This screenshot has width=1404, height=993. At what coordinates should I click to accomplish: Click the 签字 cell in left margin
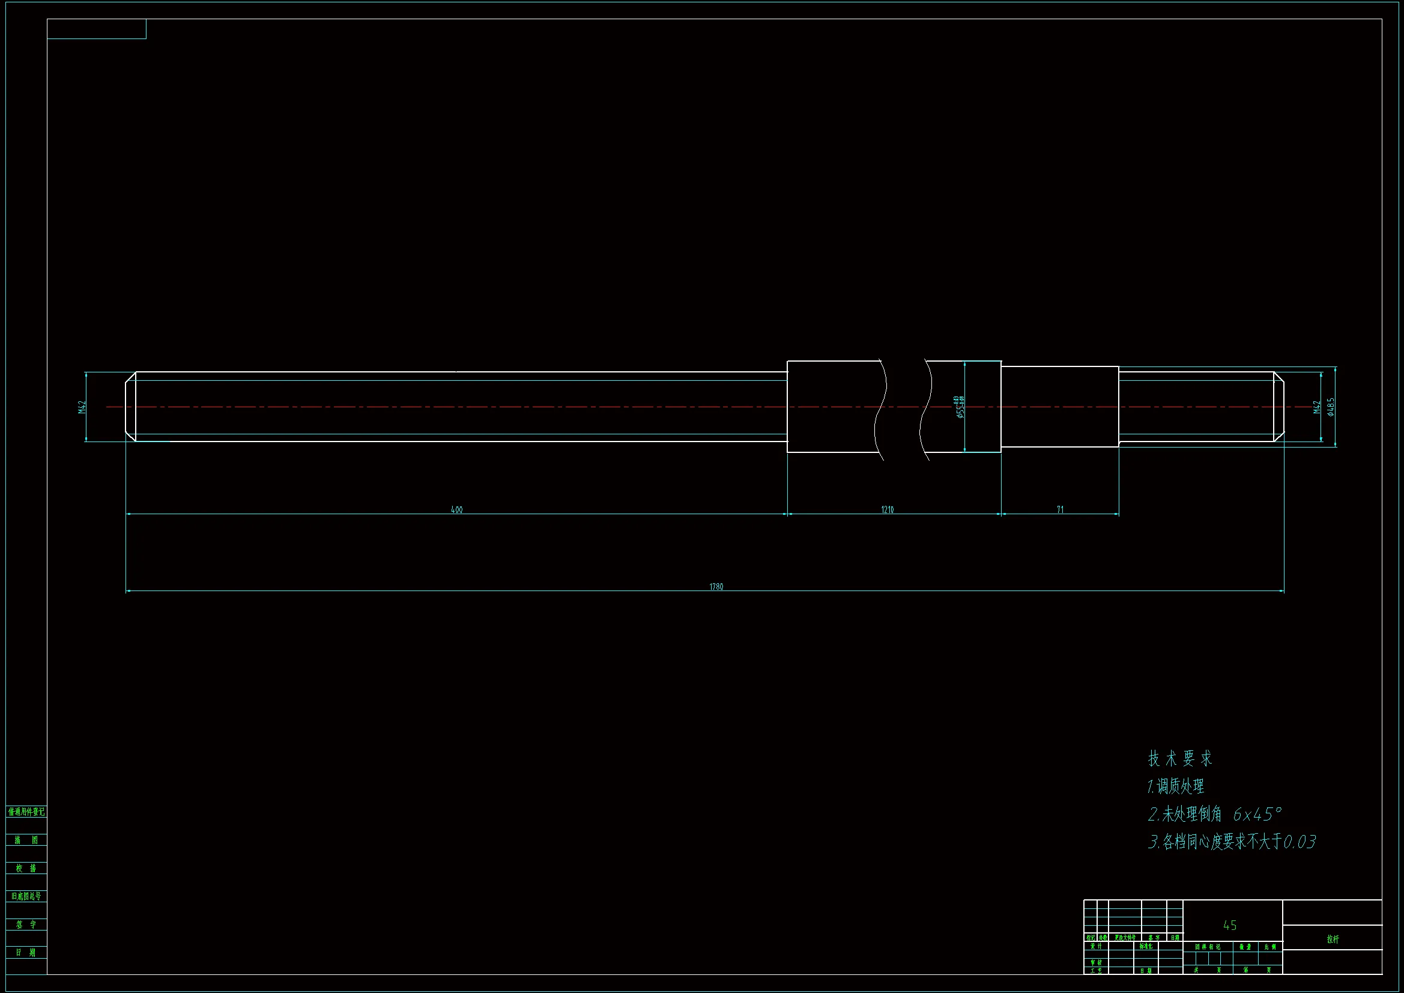(26, 924)
